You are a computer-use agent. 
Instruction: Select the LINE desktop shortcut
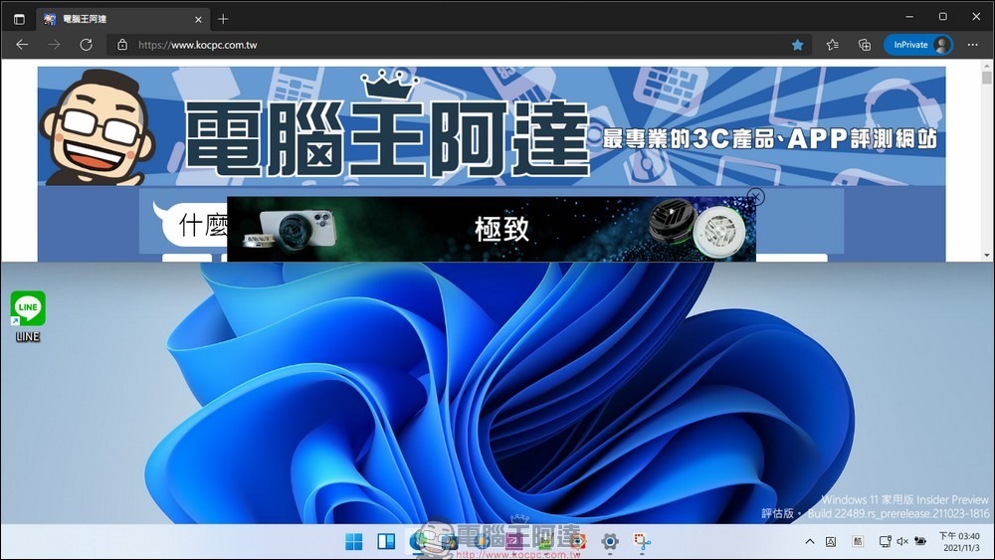tap(28, 316)
